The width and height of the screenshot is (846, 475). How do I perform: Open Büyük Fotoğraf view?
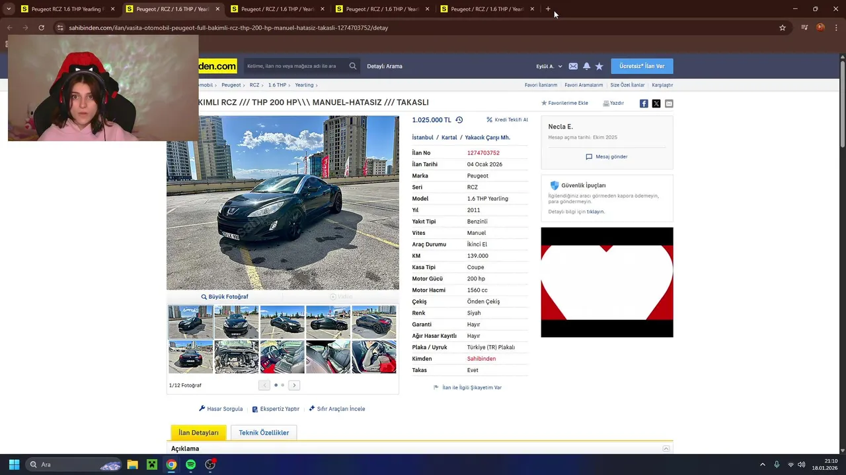225,297
